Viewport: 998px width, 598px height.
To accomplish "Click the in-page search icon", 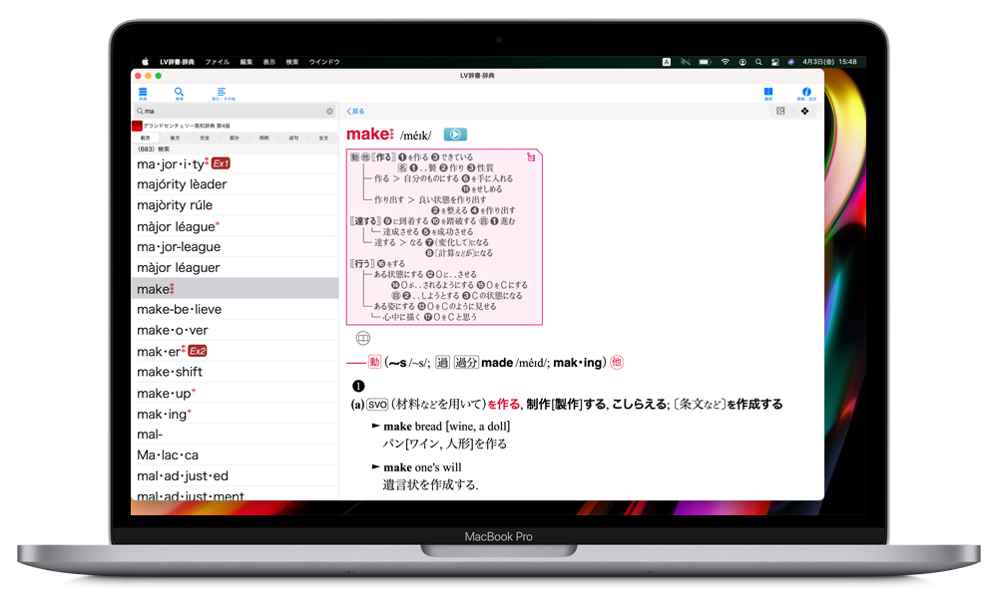I will 780,112.
